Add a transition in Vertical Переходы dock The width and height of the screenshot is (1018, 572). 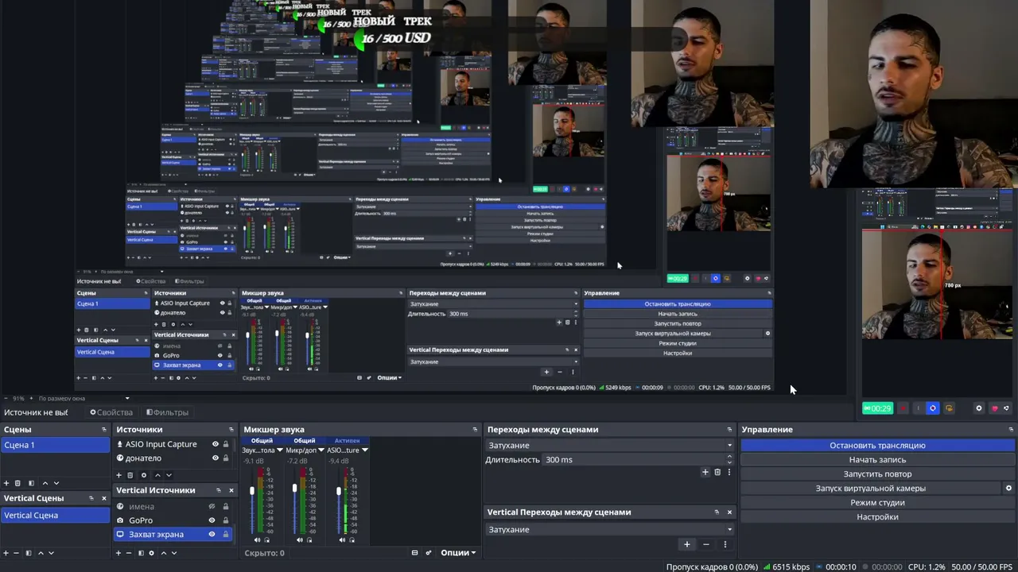(x=687, y=544)
